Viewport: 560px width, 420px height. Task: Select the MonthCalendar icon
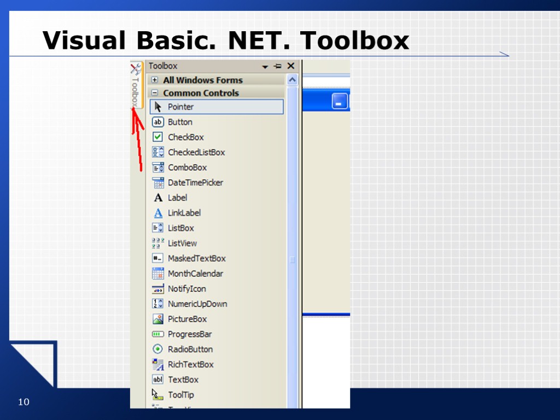pyautogui.click(x=158, y=273)
